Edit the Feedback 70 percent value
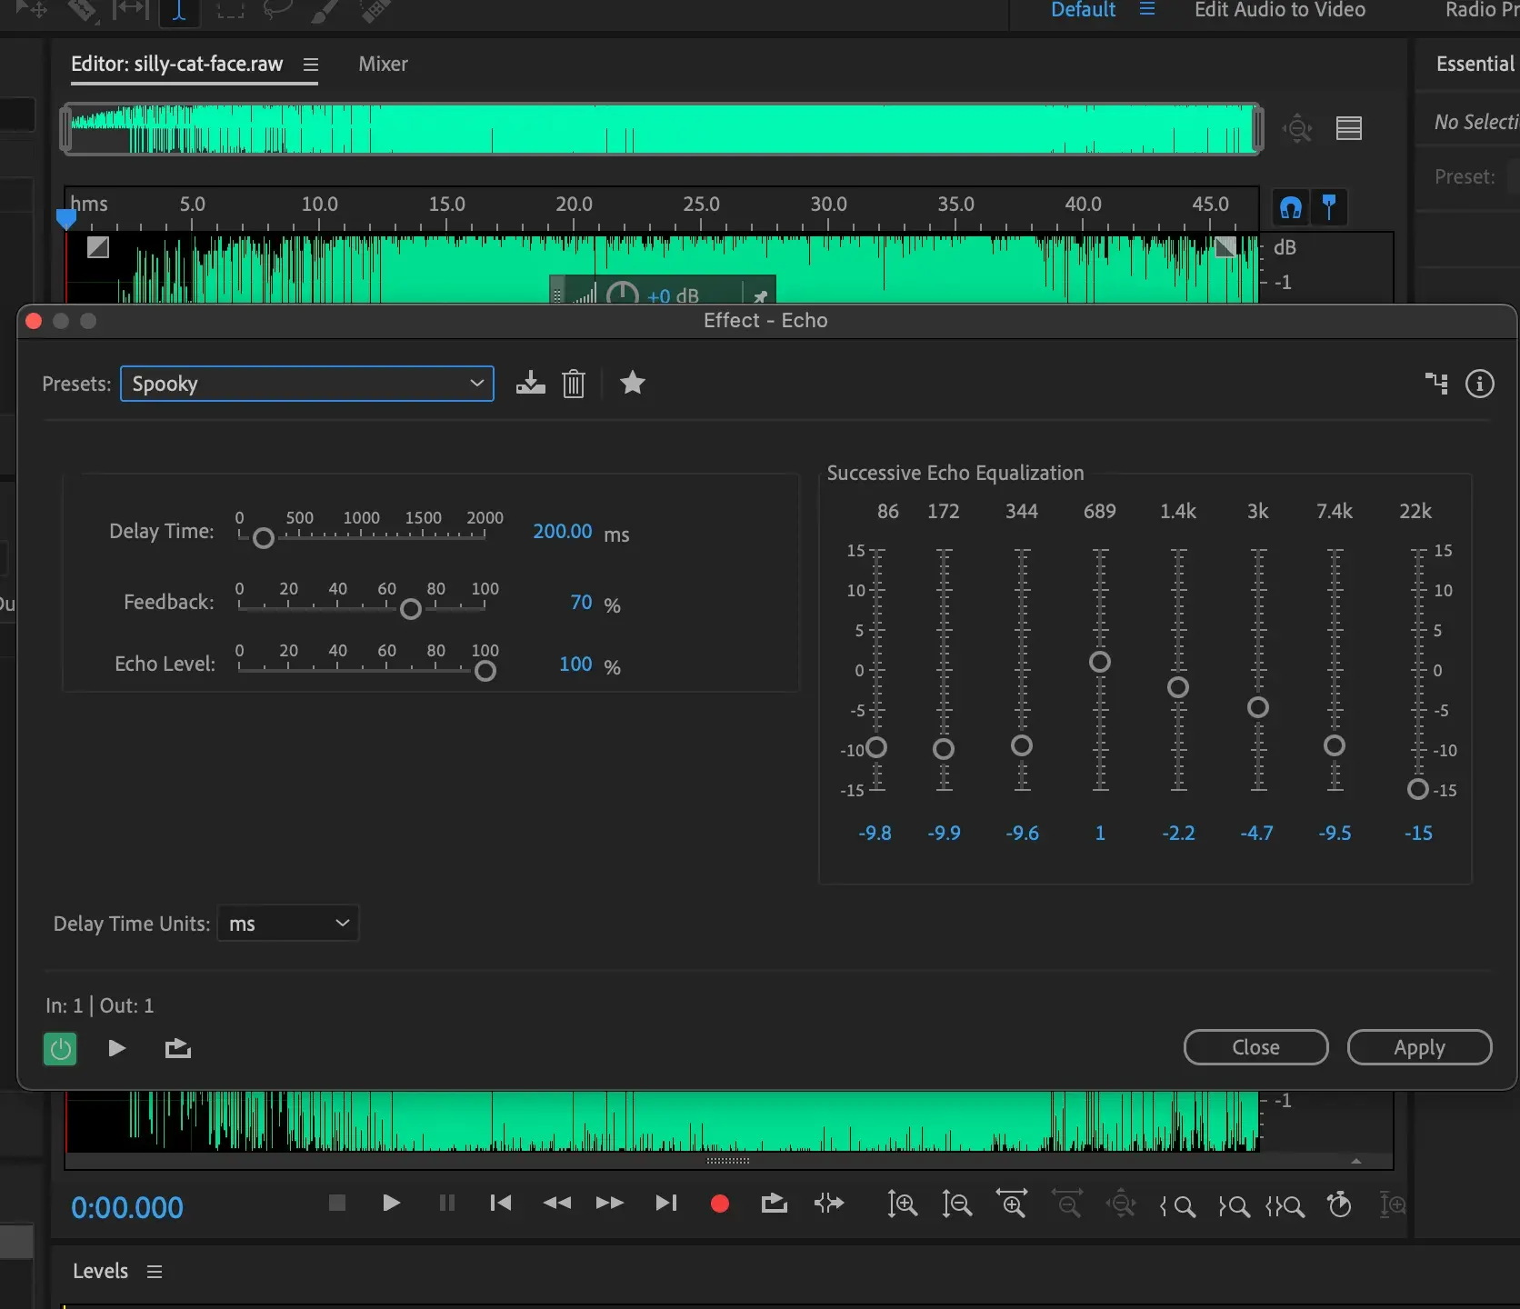Viewport: 1520px width, 1309px height. (x=581, y=603)
